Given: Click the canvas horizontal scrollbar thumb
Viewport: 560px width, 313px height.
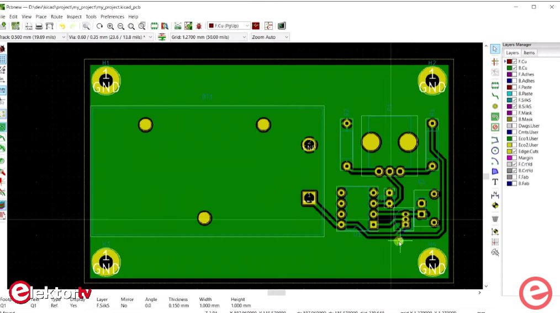Looking at the screenshot, I should pos(277,293).
